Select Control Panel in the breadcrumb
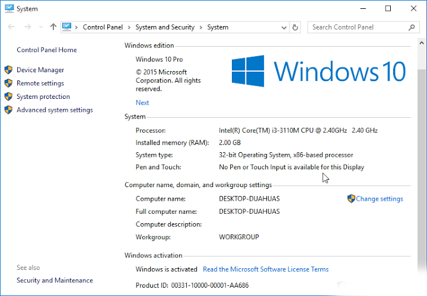Screen dimensions: 427x296 click(103, 27)
